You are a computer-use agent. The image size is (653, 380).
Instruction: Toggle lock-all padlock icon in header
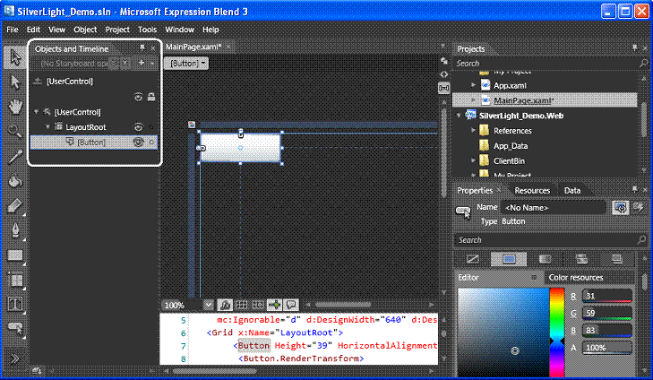(151, 97)
